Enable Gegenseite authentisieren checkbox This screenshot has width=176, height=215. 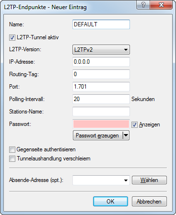tap(12, 150)
